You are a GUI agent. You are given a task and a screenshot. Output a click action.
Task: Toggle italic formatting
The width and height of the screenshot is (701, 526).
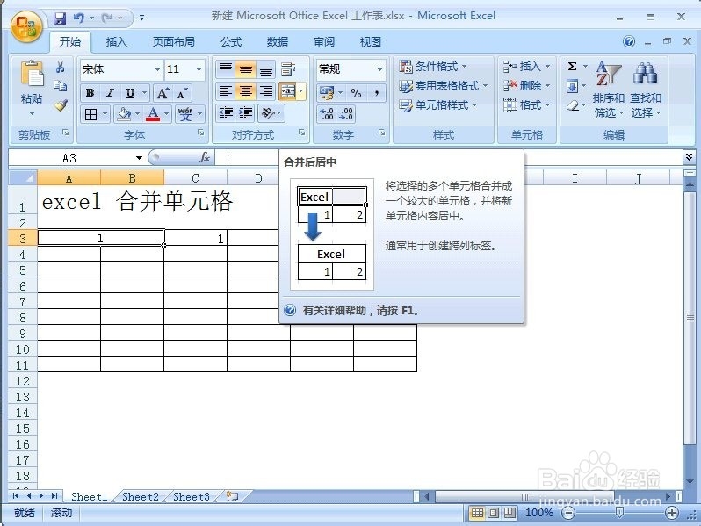click(x=110, y=93)
